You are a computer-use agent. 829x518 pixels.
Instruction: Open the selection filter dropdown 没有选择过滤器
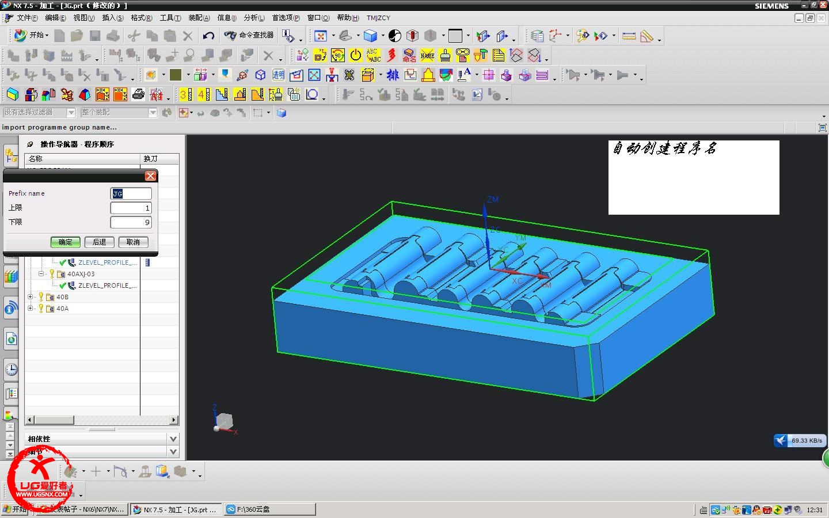71,113
